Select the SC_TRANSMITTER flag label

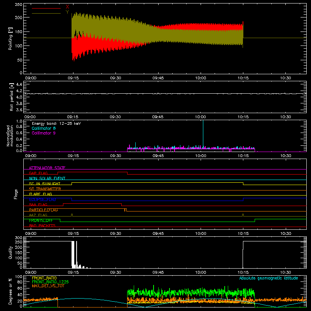[45, 189]
